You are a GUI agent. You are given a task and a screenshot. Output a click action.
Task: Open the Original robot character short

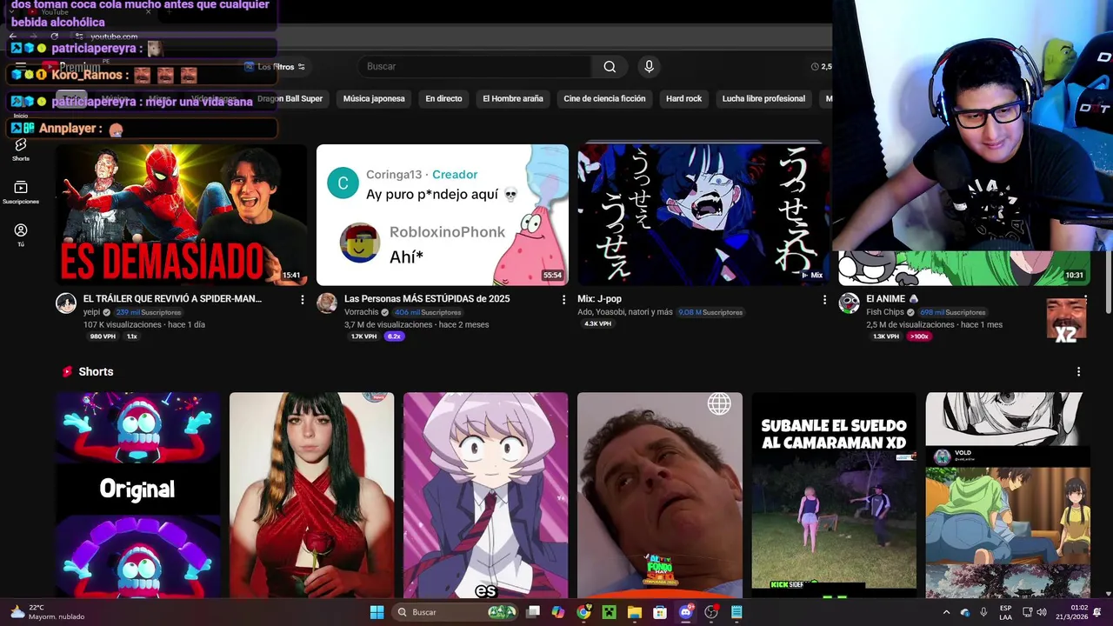coord(137,495)
